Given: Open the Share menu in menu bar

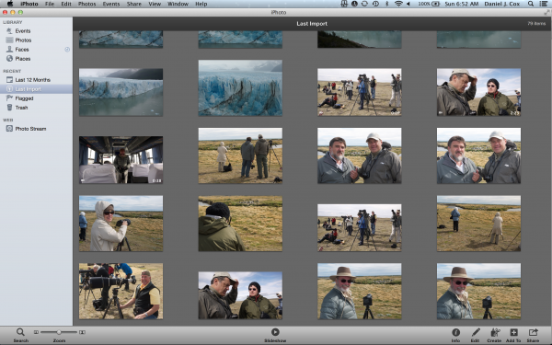Looking at the screenshot, I should click(133, 4).
